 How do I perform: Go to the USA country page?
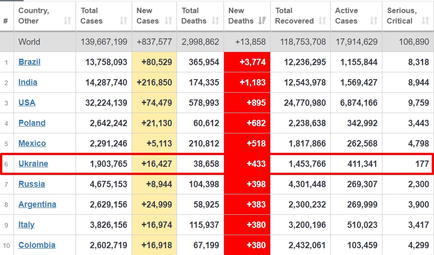pos(27,103)
